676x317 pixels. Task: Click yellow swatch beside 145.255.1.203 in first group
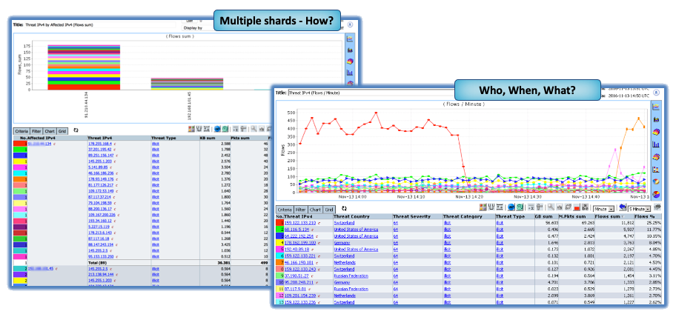20,161
